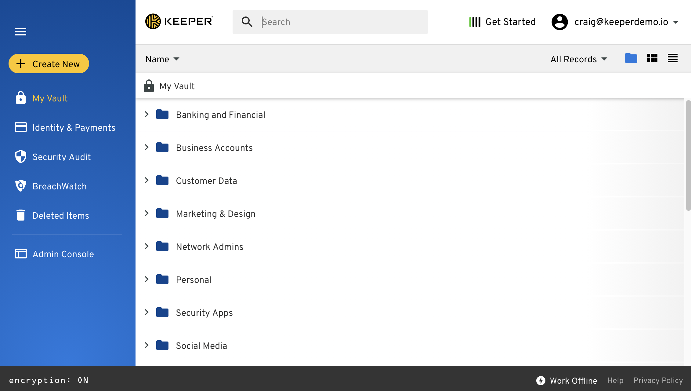Click the account avatar icon
Screen dimensions: 691x391
click(x=559, y=22)
